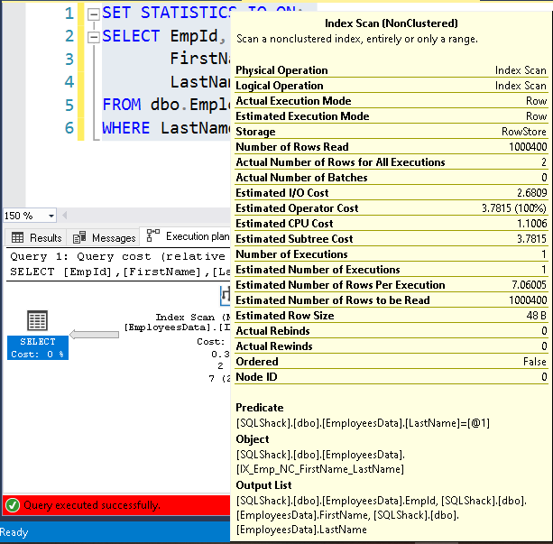The height and width of the screenshot is (544, 553).
Task: Click 'Query executed successfully.' status text
Action: click(x=92, y=505)
